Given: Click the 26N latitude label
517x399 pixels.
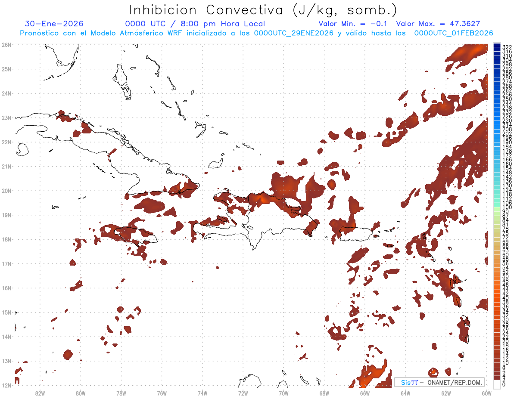Looking at the screenshot, I should click(6, 45).
